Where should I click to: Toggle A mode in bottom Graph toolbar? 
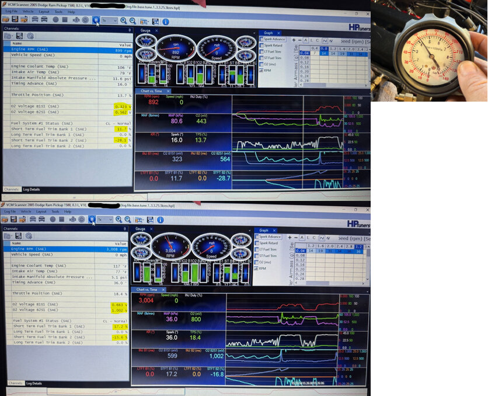click(x=302, y=238)
